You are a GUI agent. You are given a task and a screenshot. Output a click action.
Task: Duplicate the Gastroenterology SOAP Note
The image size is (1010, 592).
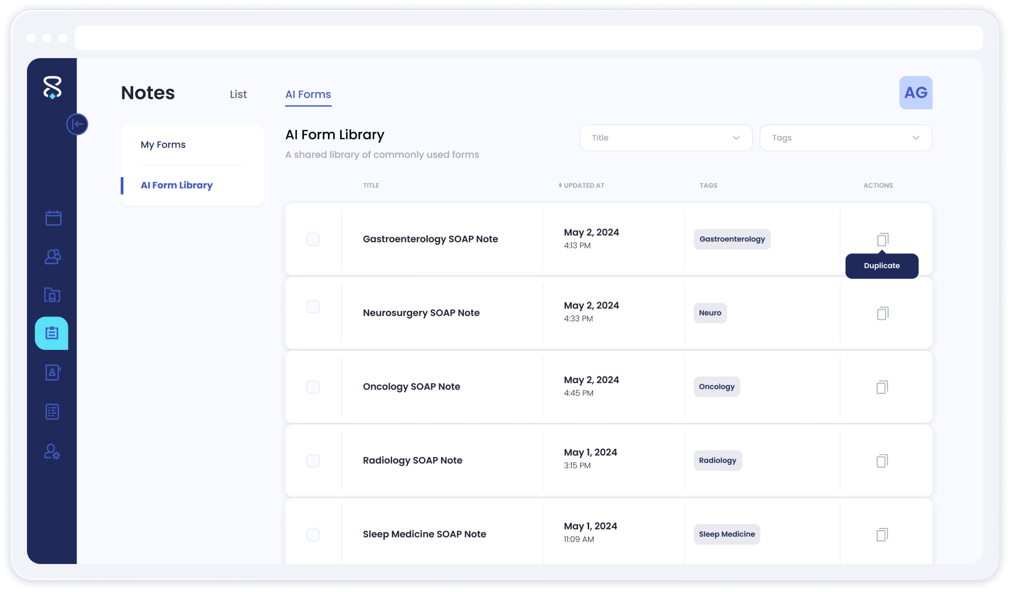click(882, 239)
